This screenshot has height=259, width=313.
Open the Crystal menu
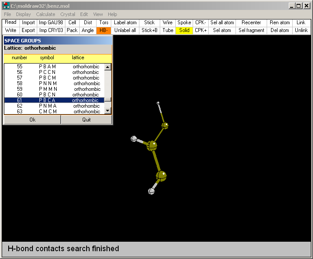(68, 14)
